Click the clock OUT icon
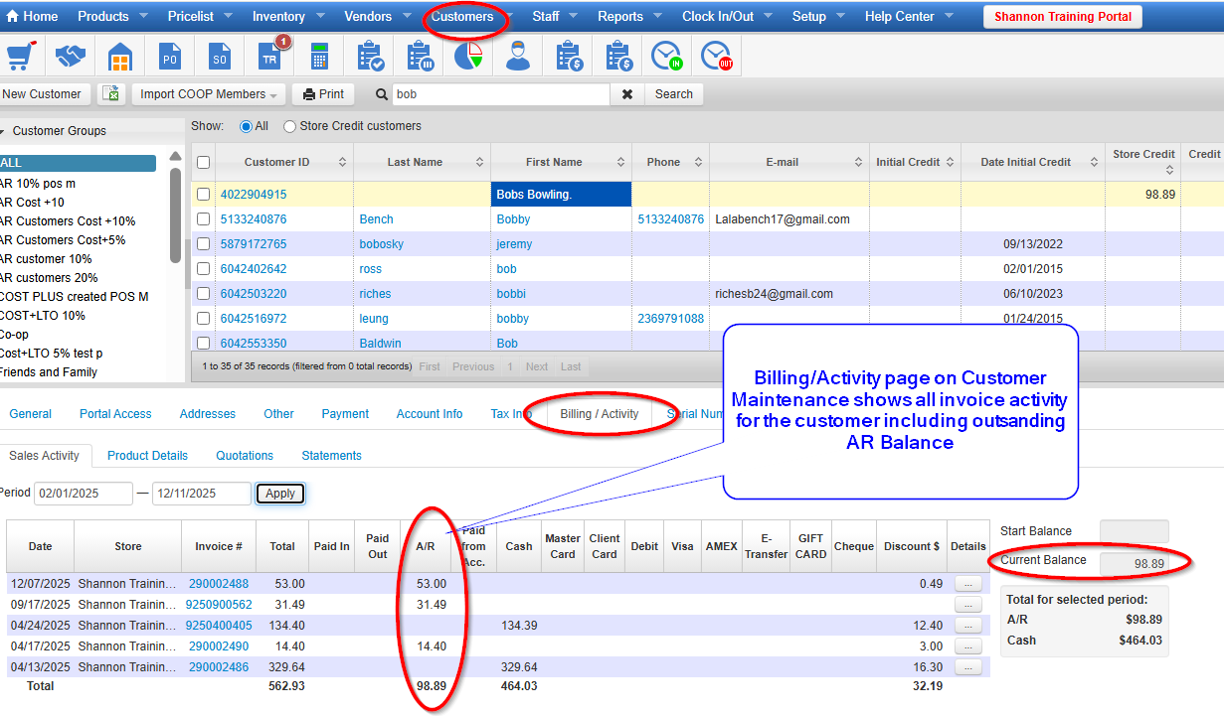Viewport: 1224px width, 716px height. click(x=716, y=57)
